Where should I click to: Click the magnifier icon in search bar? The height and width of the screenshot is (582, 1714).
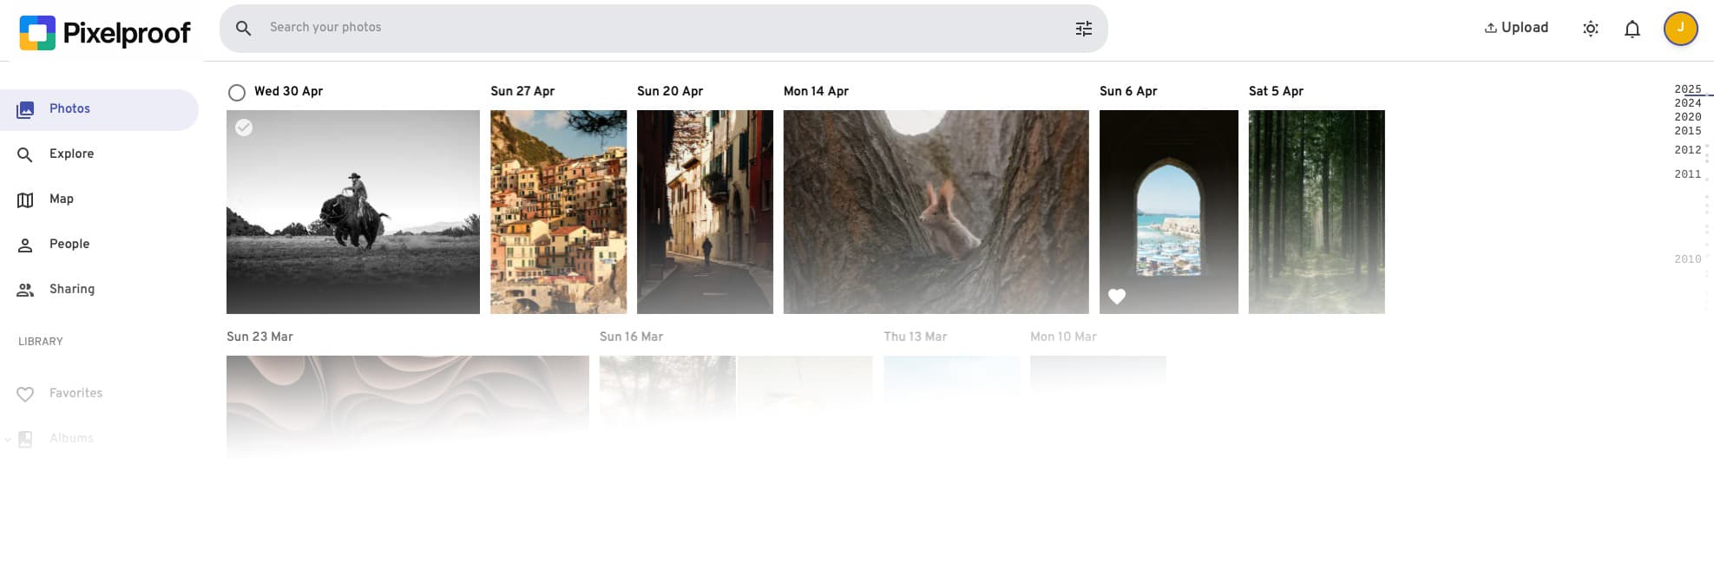pyautogui.click(x=244, y=29)
